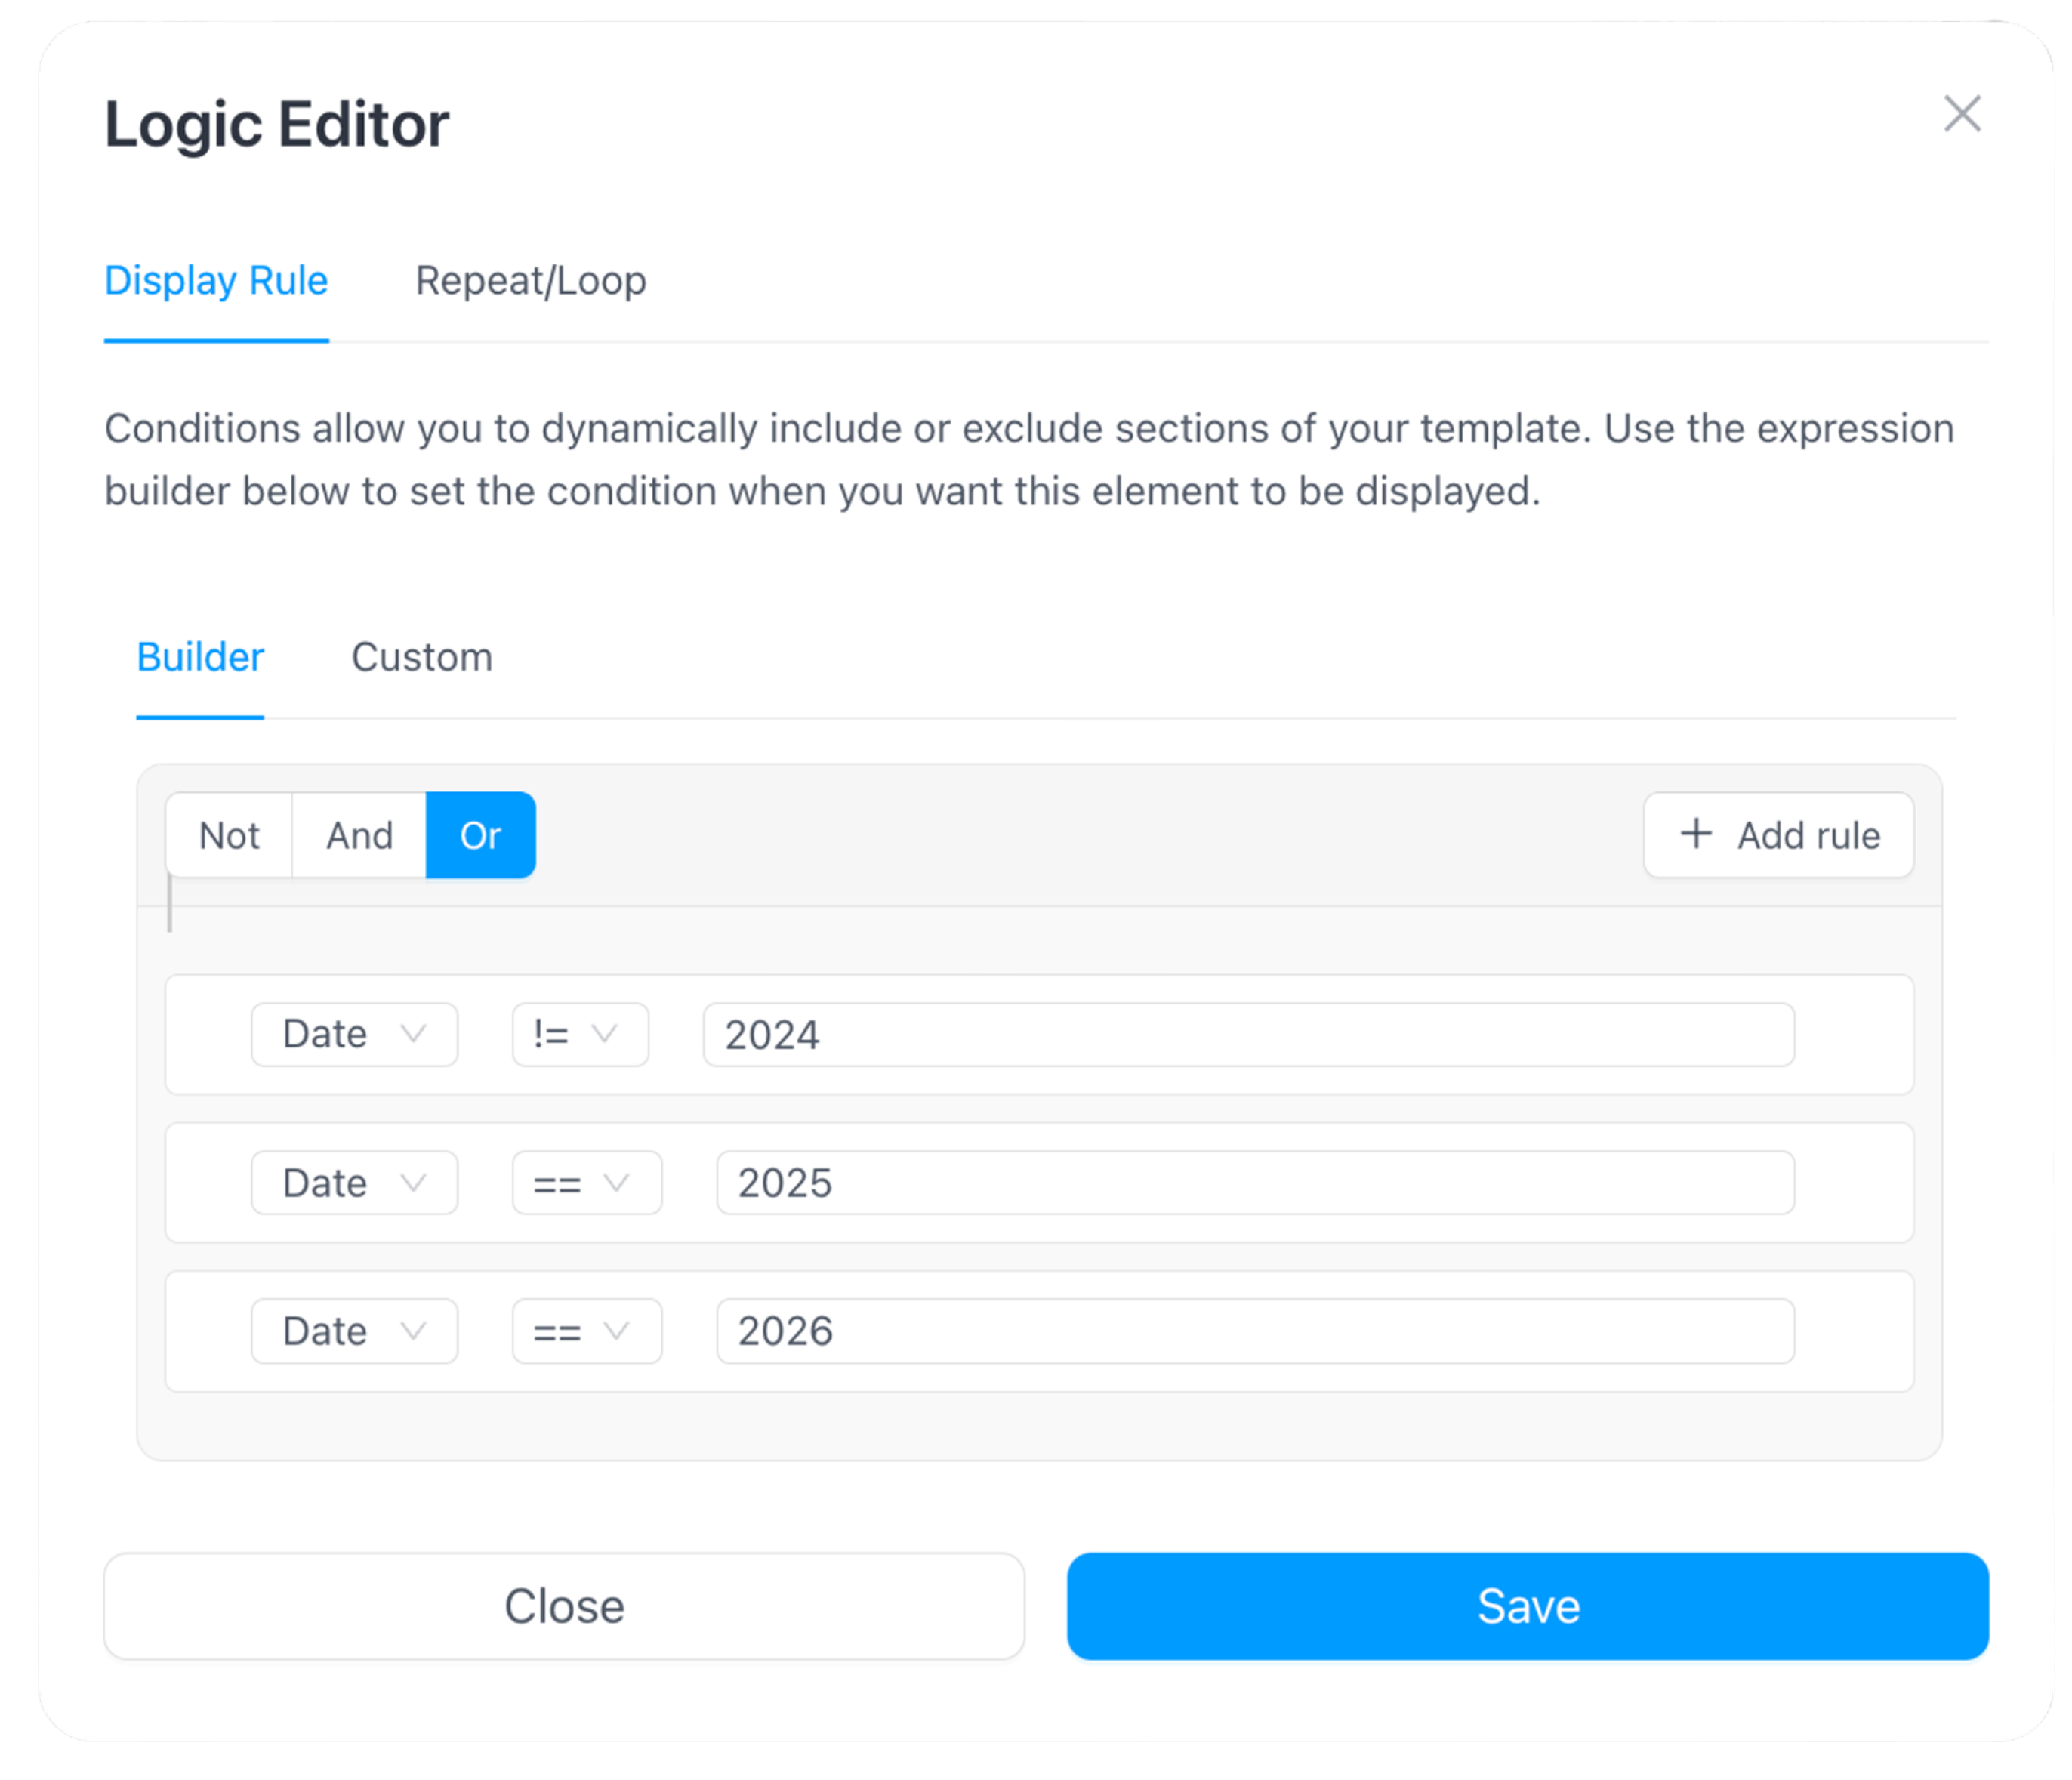The height and width of the screenshot is (1780, 2072).
Task: Open the Date field dropdown in first rule
Action: tap(354, 1034)
